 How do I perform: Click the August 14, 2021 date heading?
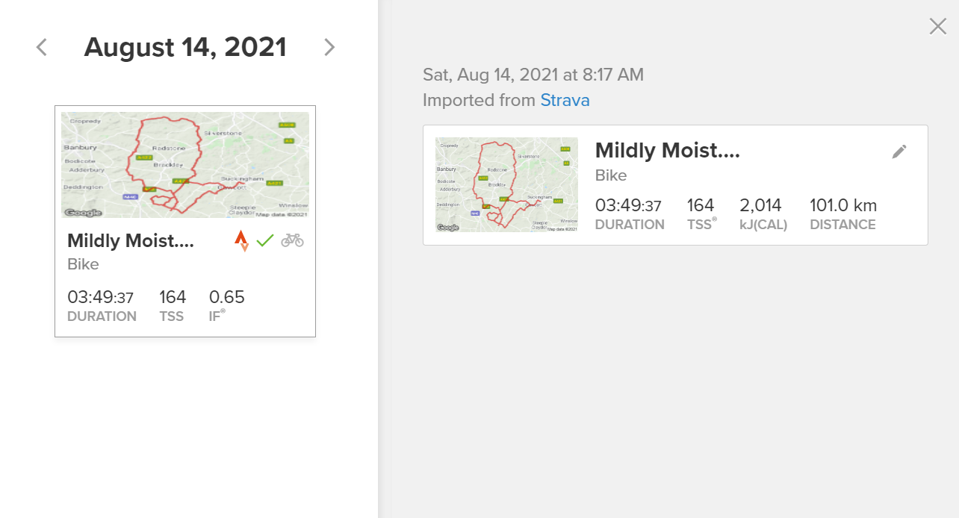(x=185, y=48)
